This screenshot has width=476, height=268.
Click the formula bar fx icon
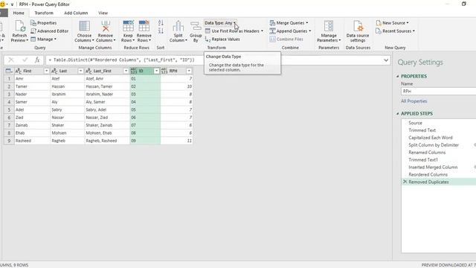pyautogui.click(x=37, y=60)
